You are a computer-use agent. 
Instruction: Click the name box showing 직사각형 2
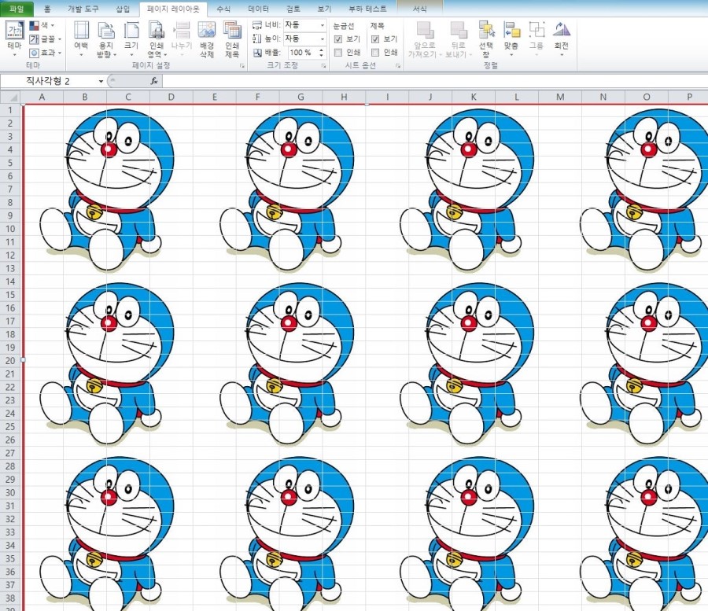[49, 81]
